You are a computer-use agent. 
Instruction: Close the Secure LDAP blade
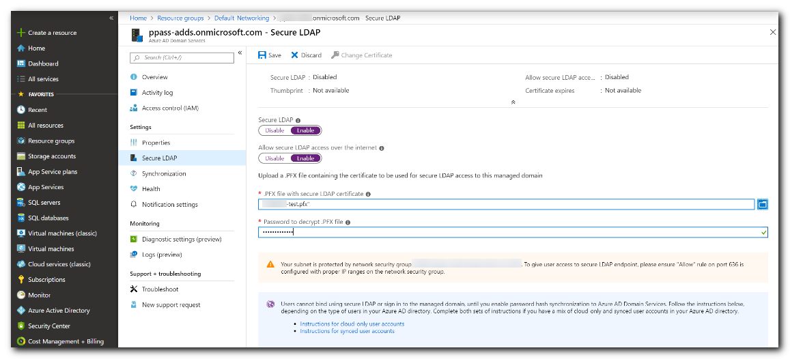(773, 31)
